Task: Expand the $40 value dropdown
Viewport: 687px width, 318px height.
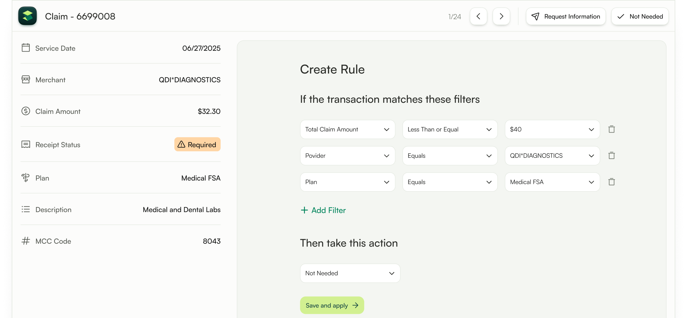Action: coord(552,129)
